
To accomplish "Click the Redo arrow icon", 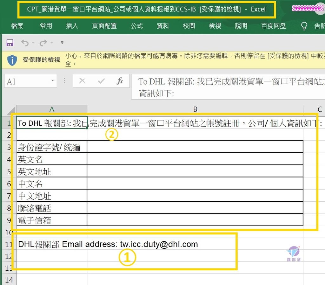I will (x=43, y=43).
